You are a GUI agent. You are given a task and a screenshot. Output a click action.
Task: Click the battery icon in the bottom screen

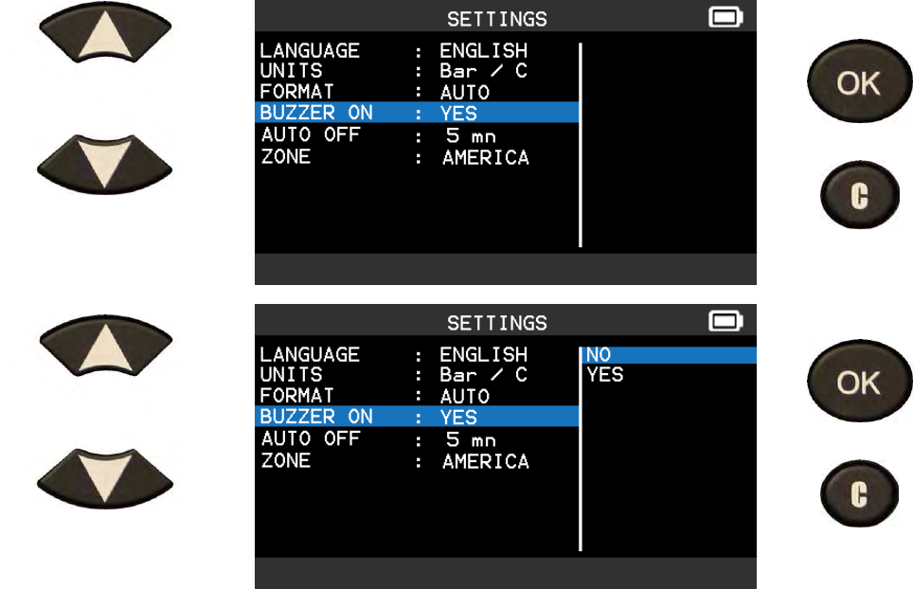[x=725, y=322]
